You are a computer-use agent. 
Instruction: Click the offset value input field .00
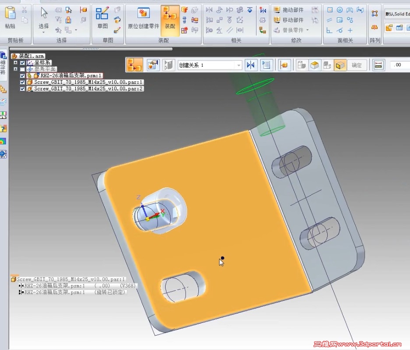pyautogui.click(x=399, y=65)
